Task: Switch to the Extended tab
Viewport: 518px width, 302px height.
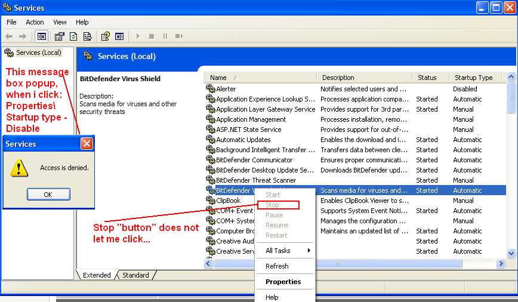Action: 97,275
